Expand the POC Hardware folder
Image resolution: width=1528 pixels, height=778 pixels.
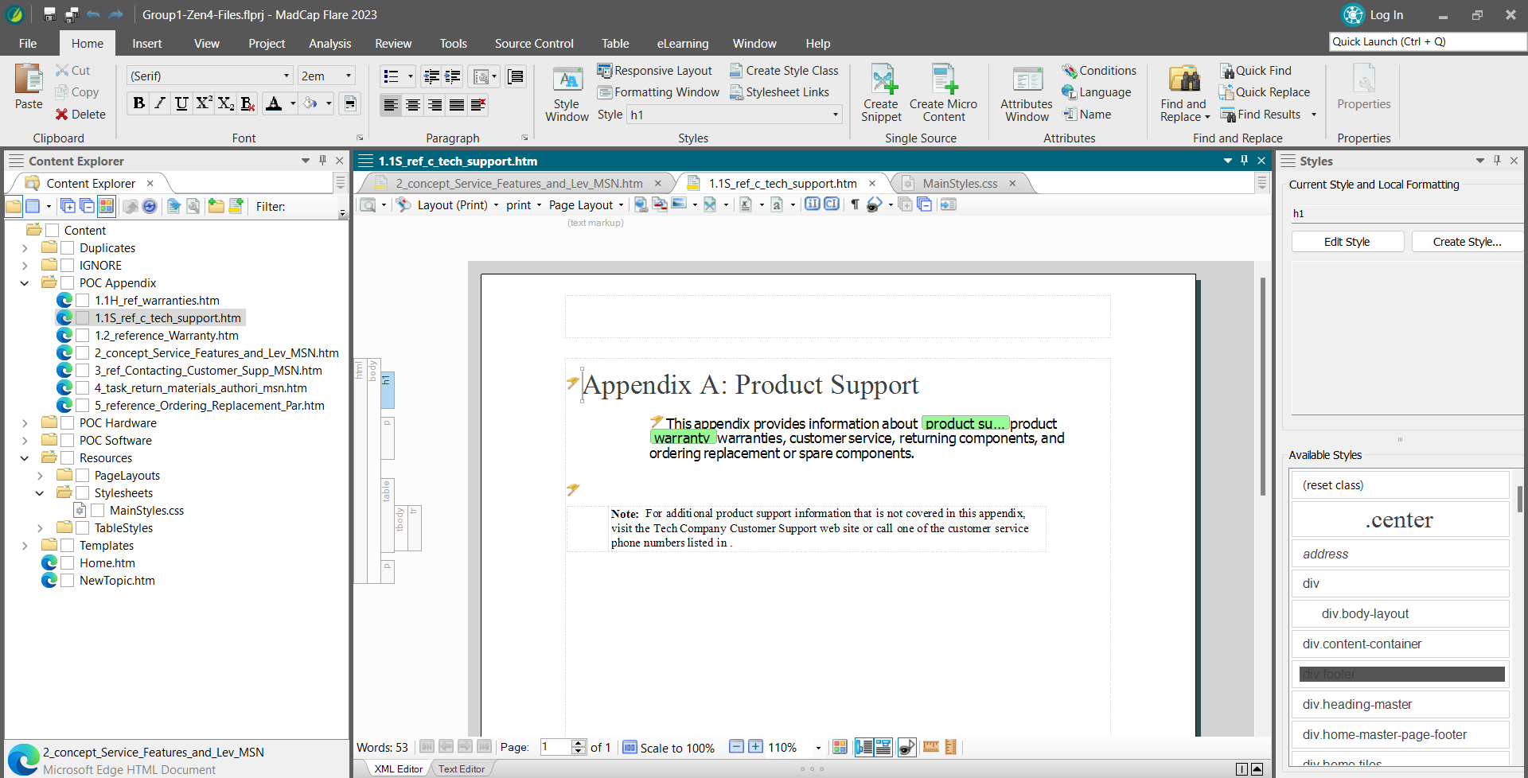[x=25, y=423]
